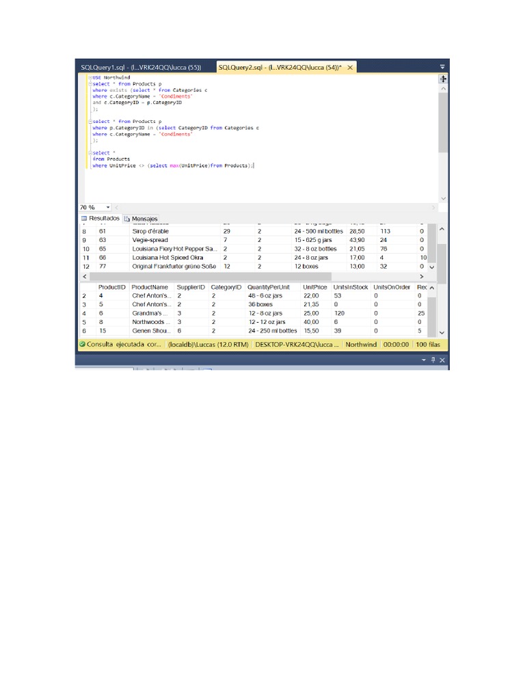The width and height of the screenshot is (525, 700).
Task: Click the UnitPrice column header
Action: point(314,287)
